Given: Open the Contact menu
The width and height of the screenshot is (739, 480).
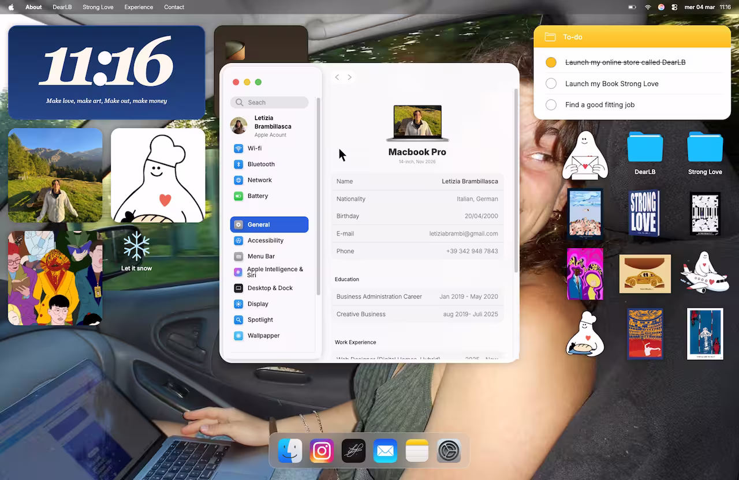Looking at the screenshot, I should (174, 7).
